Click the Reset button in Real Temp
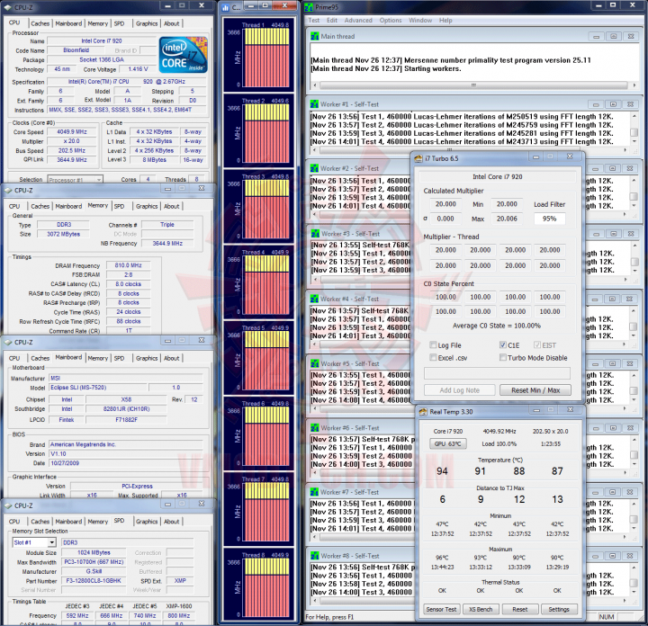This screenshot has height=626, width=648. point(520,609)
